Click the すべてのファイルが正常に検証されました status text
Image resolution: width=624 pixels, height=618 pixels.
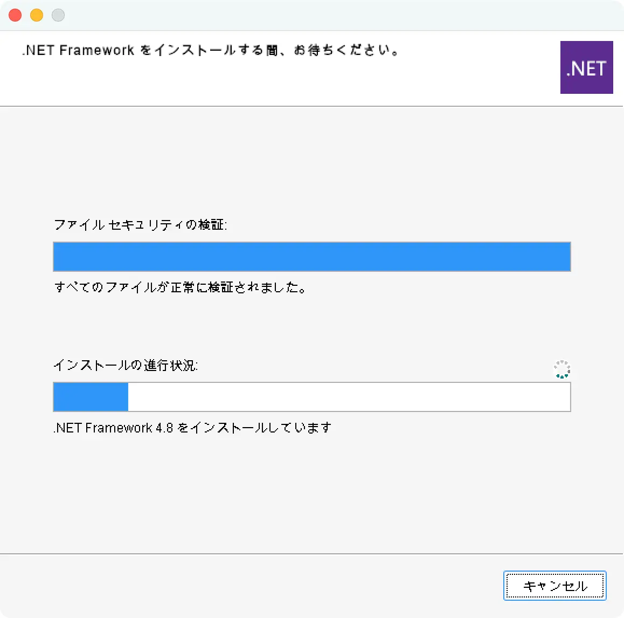pyautogui.click(x=181, y=287)
